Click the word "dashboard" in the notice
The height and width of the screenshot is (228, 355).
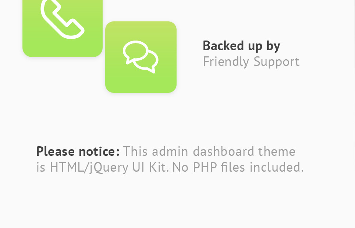223,151
